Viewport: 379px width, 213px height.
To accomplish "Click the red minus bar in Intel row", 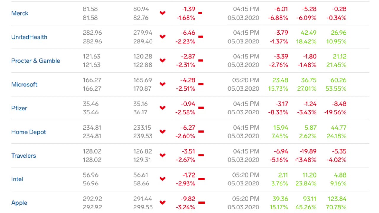I will pos(201,179).
